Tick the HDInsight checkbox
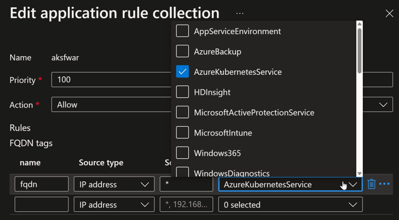 pyautogui.click(x=182, y=92)
